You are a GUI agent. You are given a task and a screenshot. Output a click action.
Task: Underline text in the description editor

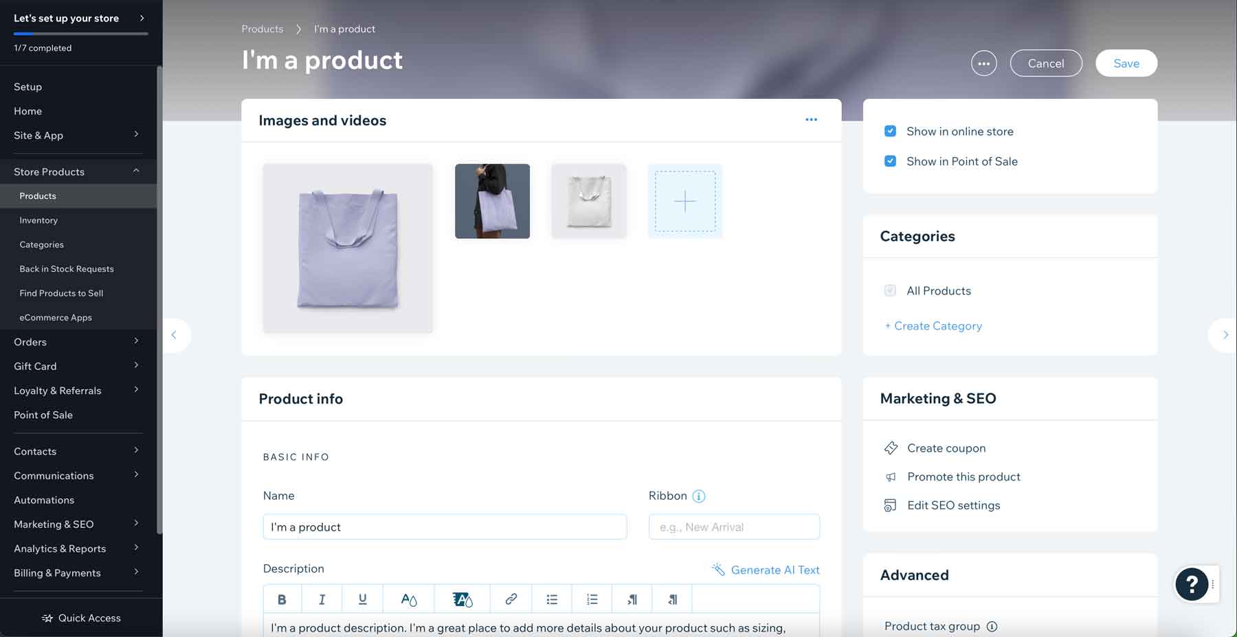[362, 598]
